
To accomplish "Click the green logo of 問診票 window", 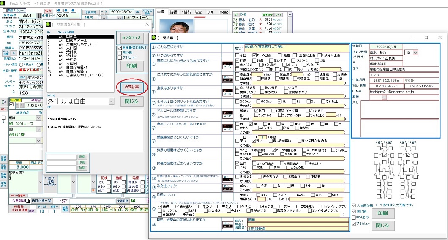I will point(154,38).
